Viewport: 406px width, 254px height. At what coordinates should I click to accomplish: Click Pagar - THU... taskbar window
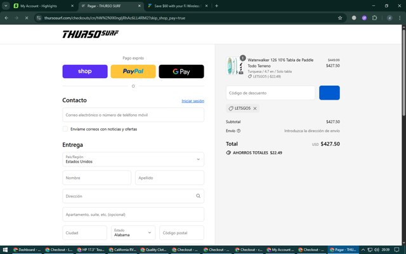click(x=343, y=250)
